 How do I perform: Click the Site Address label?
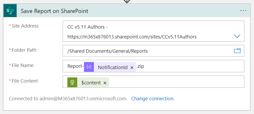click(25, 26)
